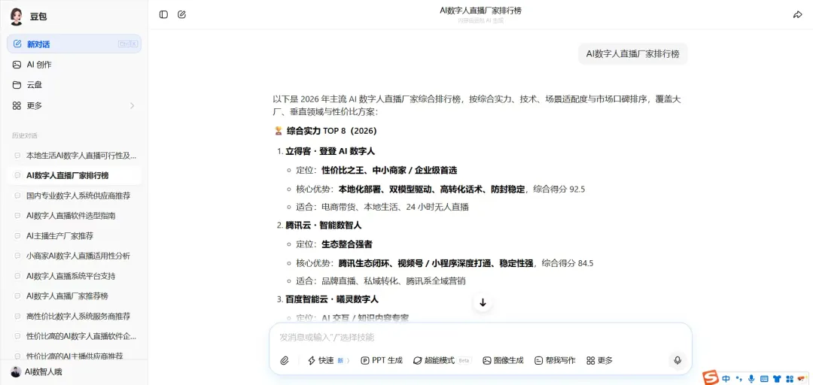Open Sogou skin shirt icon
The height and width of the screenshot is (385, 813).
tap(777, 378)
